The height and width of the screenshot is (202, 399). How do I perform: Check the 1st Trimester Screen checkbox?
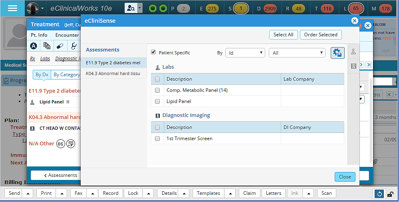tap(157, 139)
